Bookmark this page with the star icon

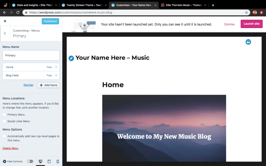pyautogui.click(x=246, y=12)
